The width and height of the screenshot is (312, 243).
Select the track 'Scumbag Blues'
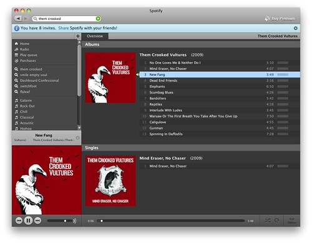coord(220,92)
